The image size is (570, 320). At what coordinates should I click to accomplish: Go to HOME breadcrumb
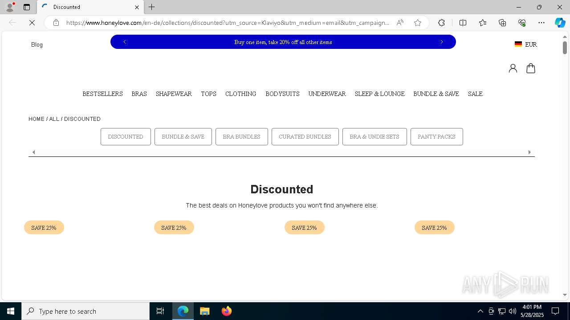pyautogui.click(x=37, y=119)
